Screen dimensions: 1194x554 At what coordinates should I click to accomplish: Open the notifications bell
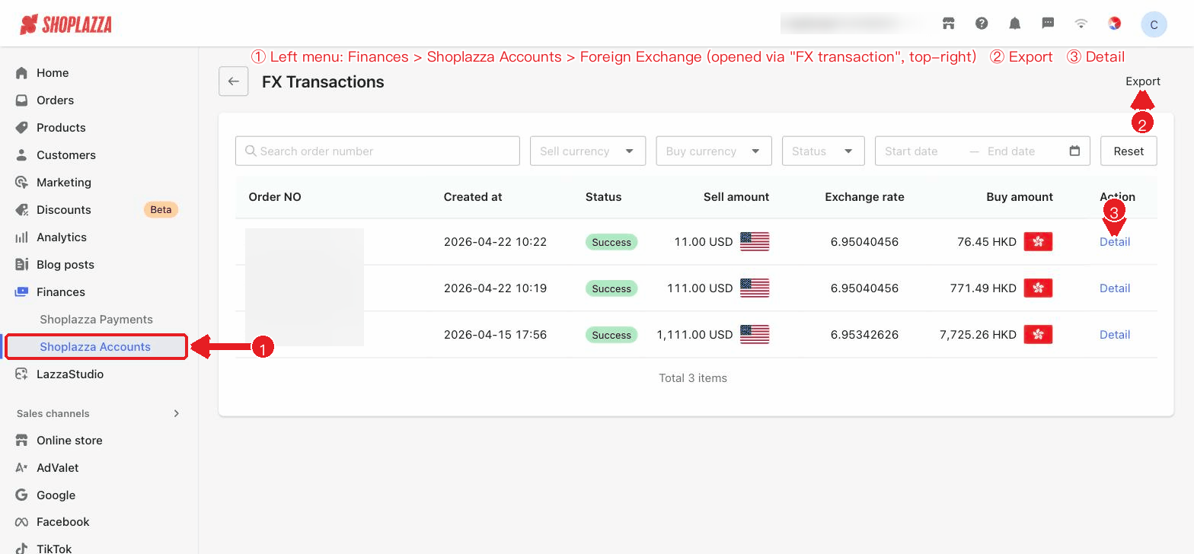[1015, 24]
